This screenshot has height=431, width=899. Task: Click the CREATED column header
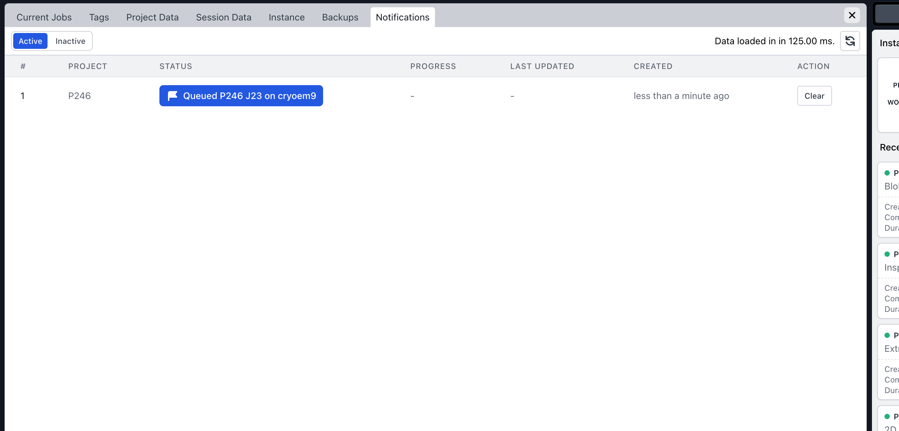(x=652, y=66)
